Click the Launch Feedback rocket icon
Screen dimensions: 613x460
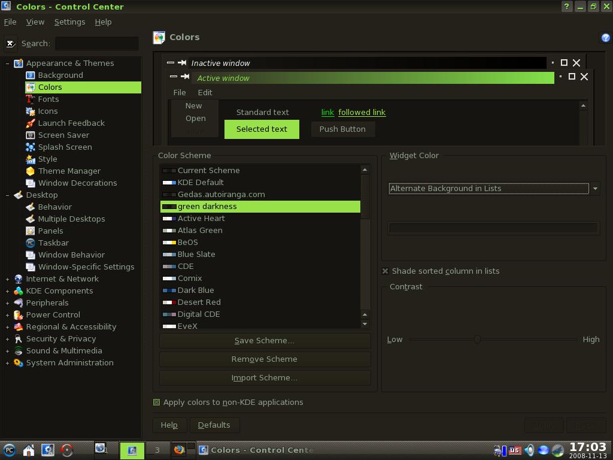pyautogui.click(x=30, y=123)
